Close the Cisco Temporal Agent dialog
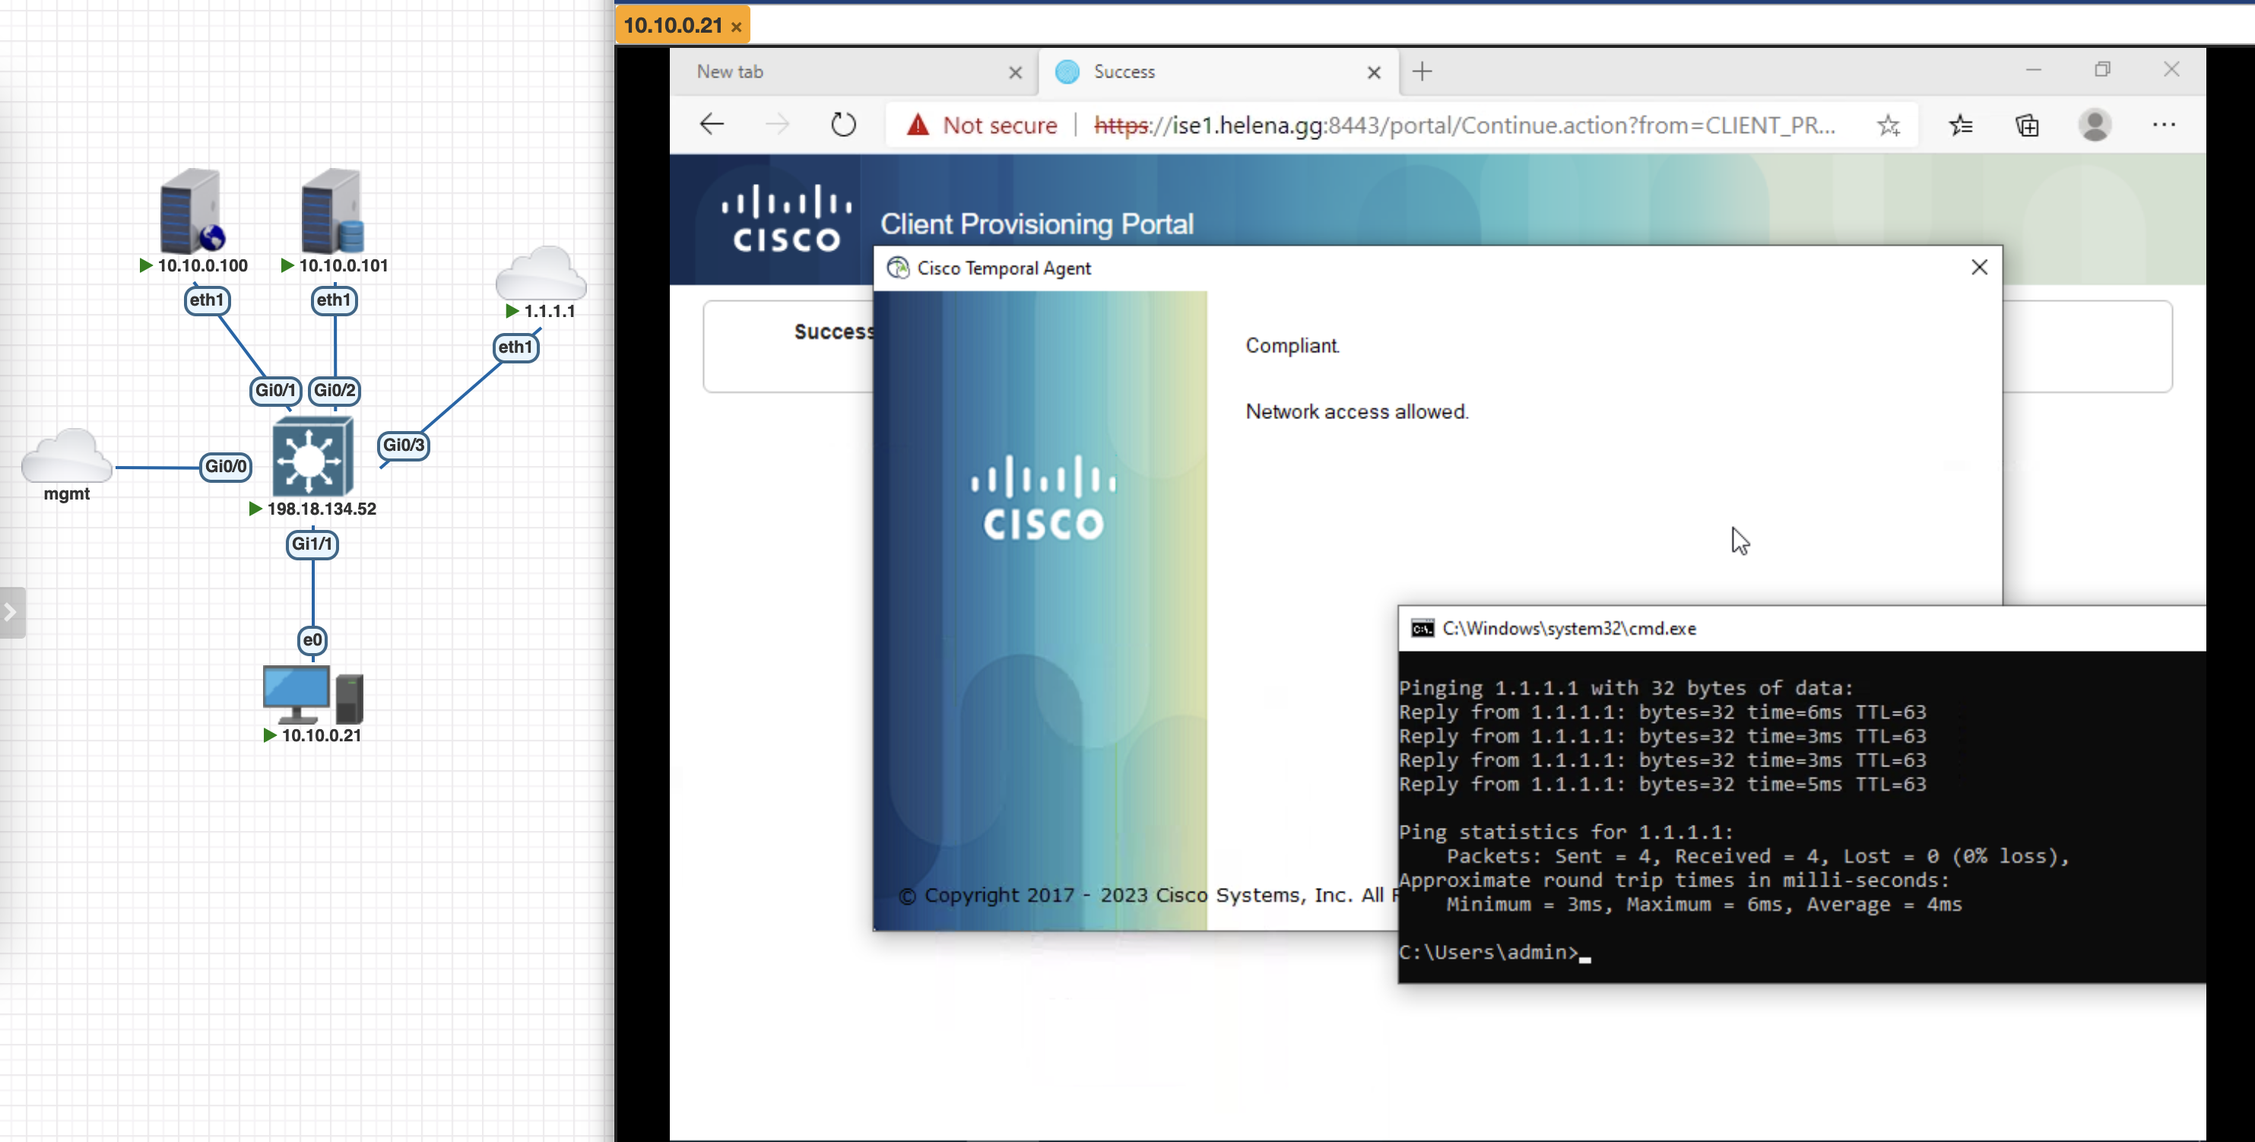Screen dimensions: 2255x1142 click(x=1978, y=268)
